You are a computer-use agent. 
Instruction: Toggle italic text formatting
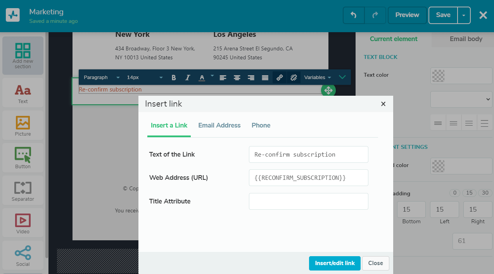click(x=188, y=78)
